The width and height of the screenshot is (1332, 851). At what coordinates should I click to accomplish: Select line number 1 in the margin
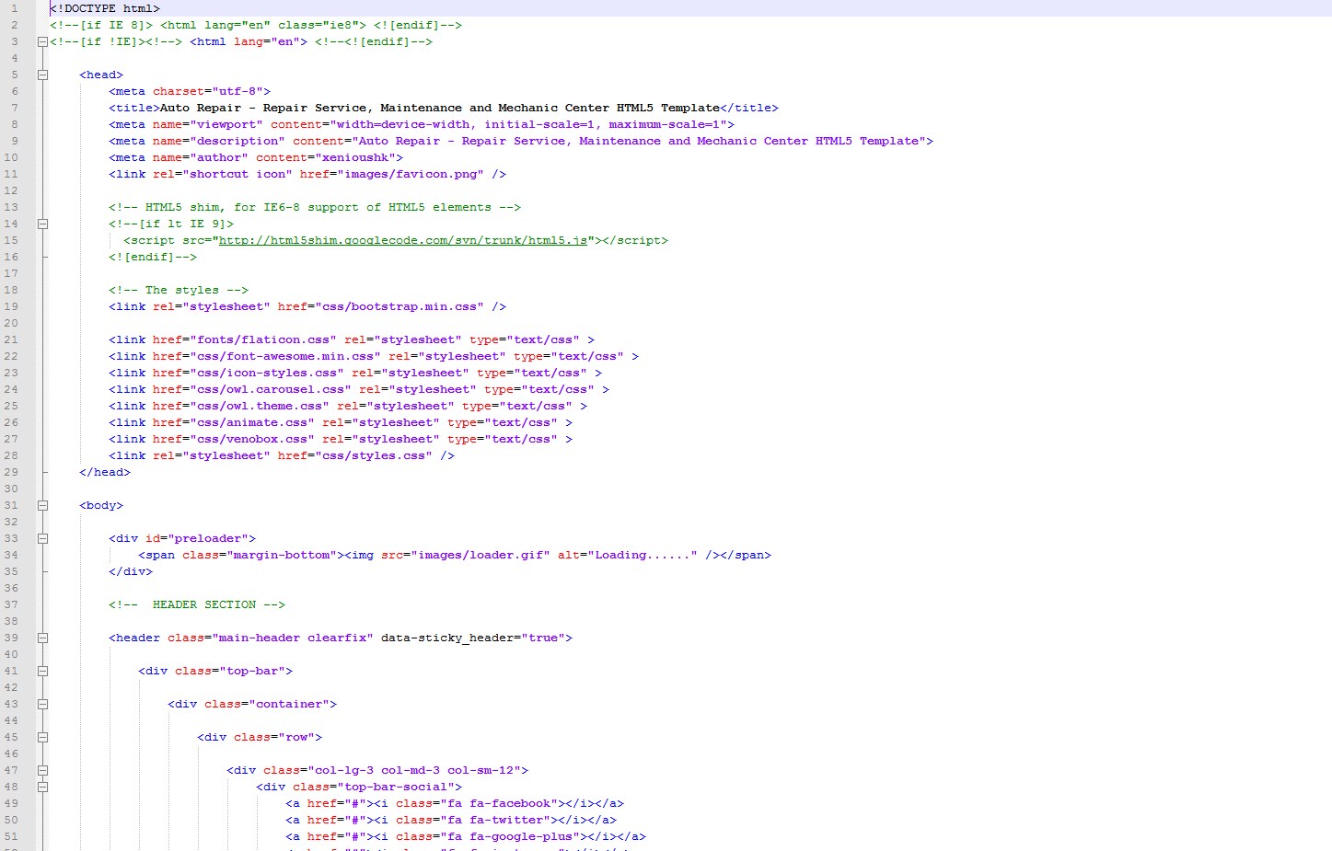(14, 8)
